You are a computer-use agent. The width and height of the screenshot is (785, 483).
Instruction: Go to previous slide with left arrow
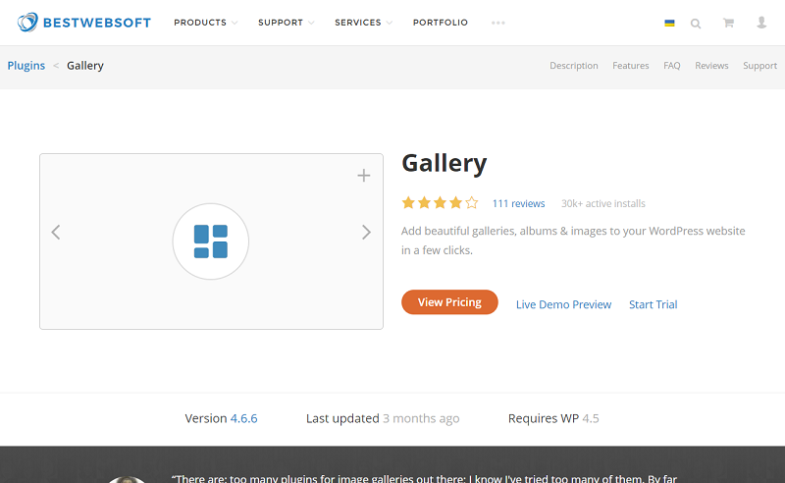[x=56, y=232]
